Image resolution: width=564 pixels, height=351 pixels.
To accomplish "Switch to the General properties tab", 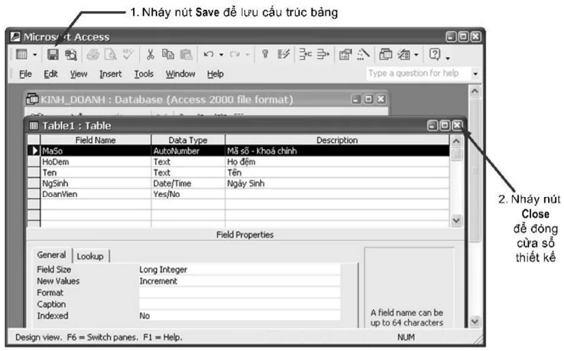I will click(x=52, y=255).
